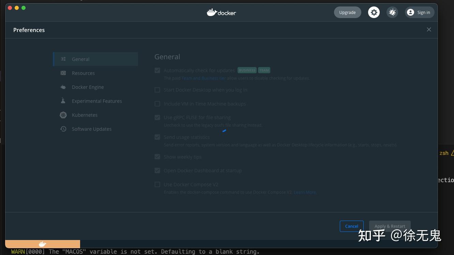Click the General sliders icon in sidebar
The height and width of the screenshot is (255, 454).
63,59
